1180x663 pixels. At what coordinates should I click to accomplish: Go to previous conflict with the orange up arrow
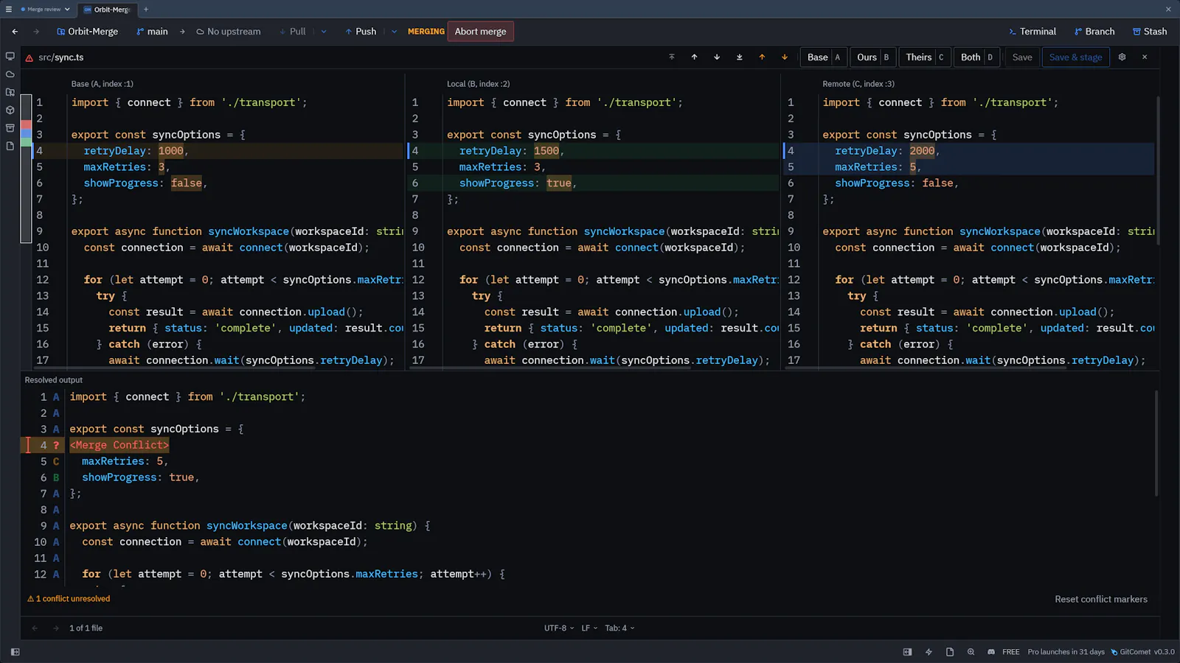click(762, 57)
